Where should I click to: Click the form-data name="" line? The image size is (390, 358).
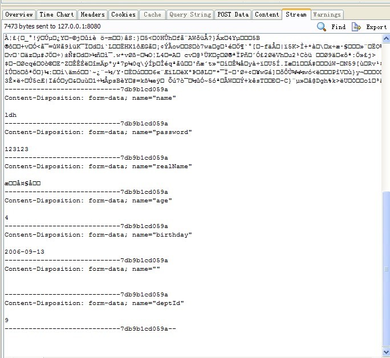click(82, 269)
